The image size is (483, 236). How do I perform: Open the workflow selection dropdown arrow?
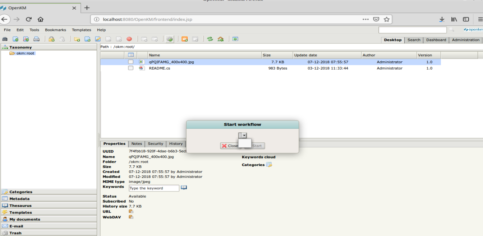244,135
